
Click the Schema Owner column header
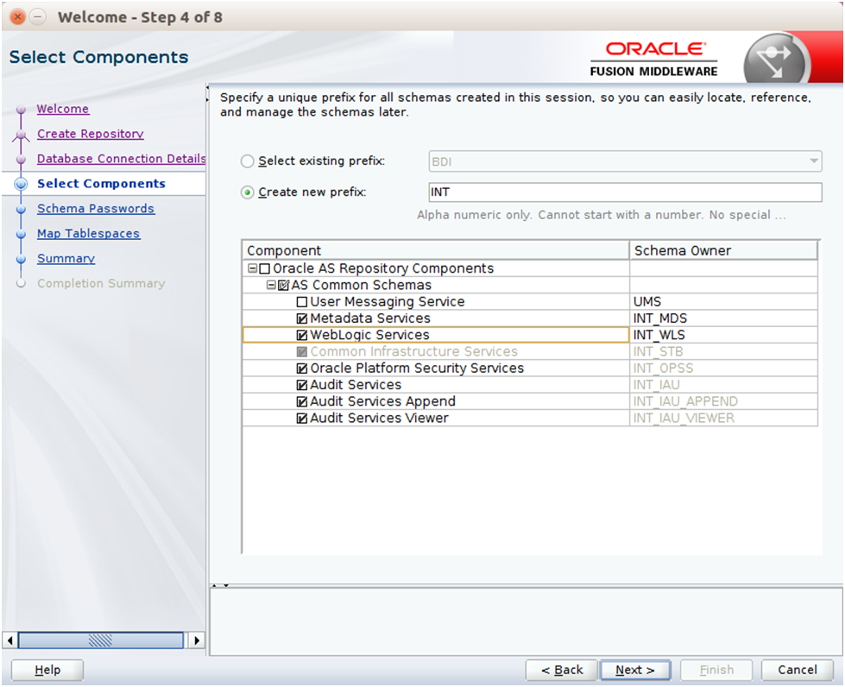pyautogui.click(x=724, y=250)
